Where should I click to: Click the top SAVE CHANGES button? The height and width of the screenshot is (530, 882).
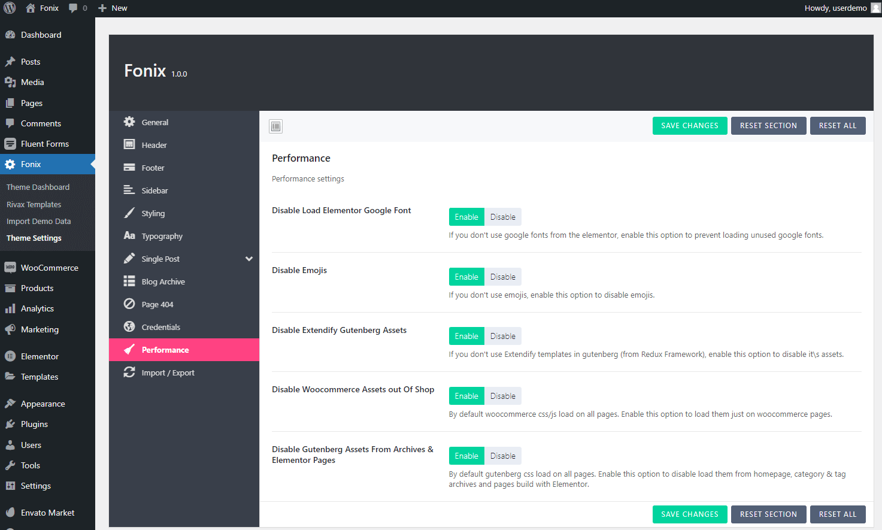689,126
